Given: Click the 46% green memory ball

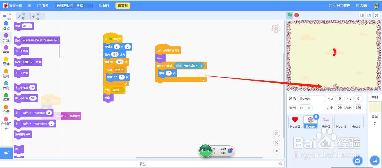Looking at the screenshot, I should coord(205,151).
